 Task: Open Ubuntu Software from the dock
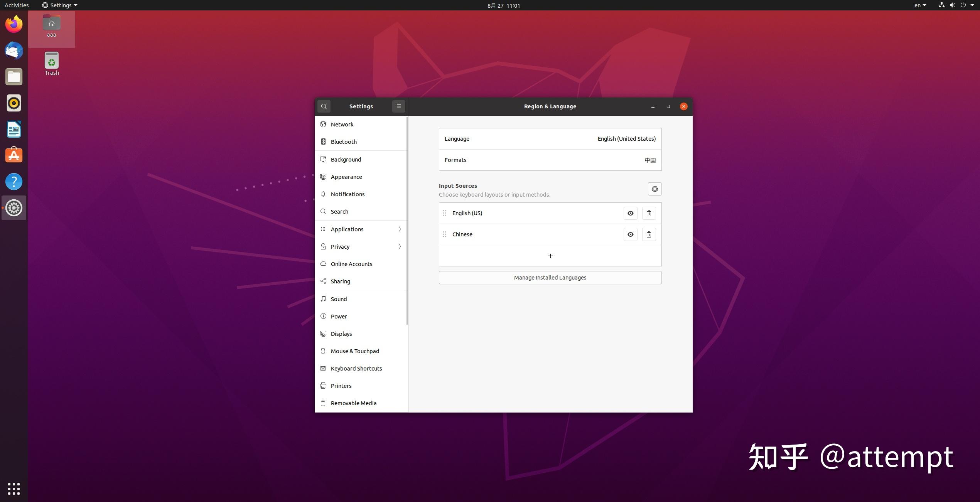tap(14, 155)
